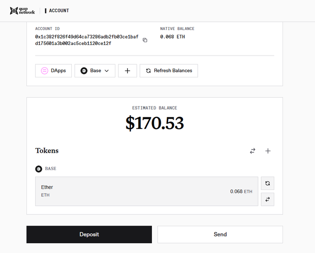This screenshot has width=315, height=253.
Task: Click the Send button
Action: pos(220,234)
